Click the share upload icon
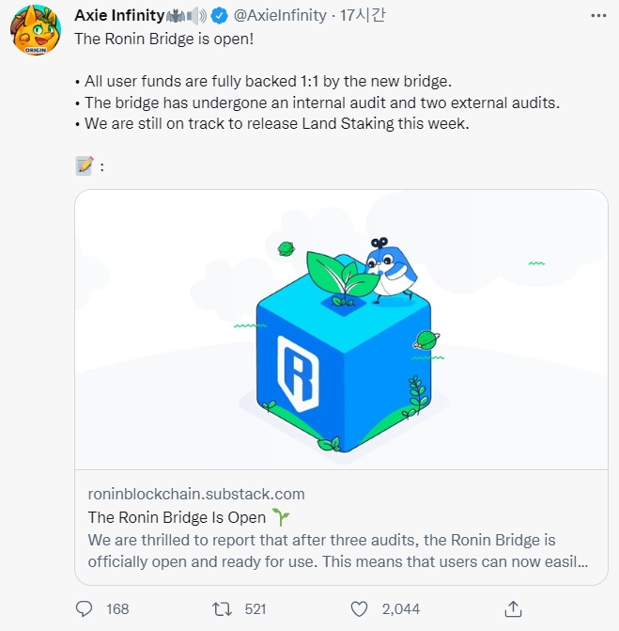Screen dimensions: 619x631 pyautogui.click(x=513, y=608)
